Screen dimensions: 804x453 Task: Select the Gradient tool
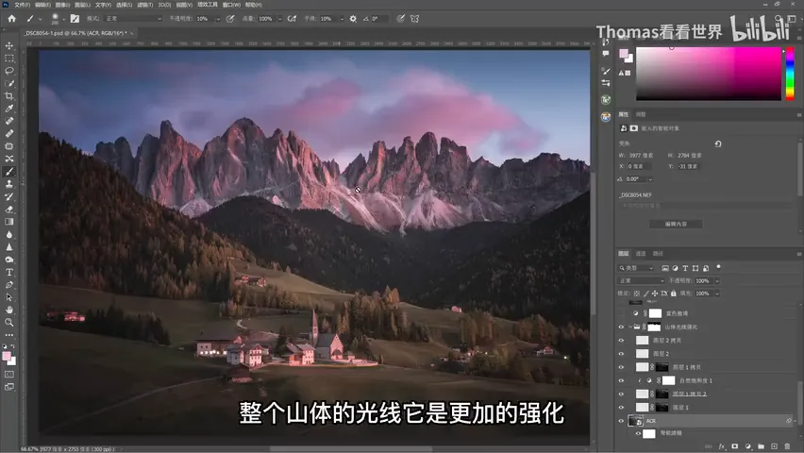(x=9, y=222)
